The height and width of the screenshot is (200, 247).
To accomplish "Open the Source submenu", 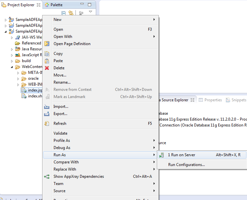I will [101, 191].
